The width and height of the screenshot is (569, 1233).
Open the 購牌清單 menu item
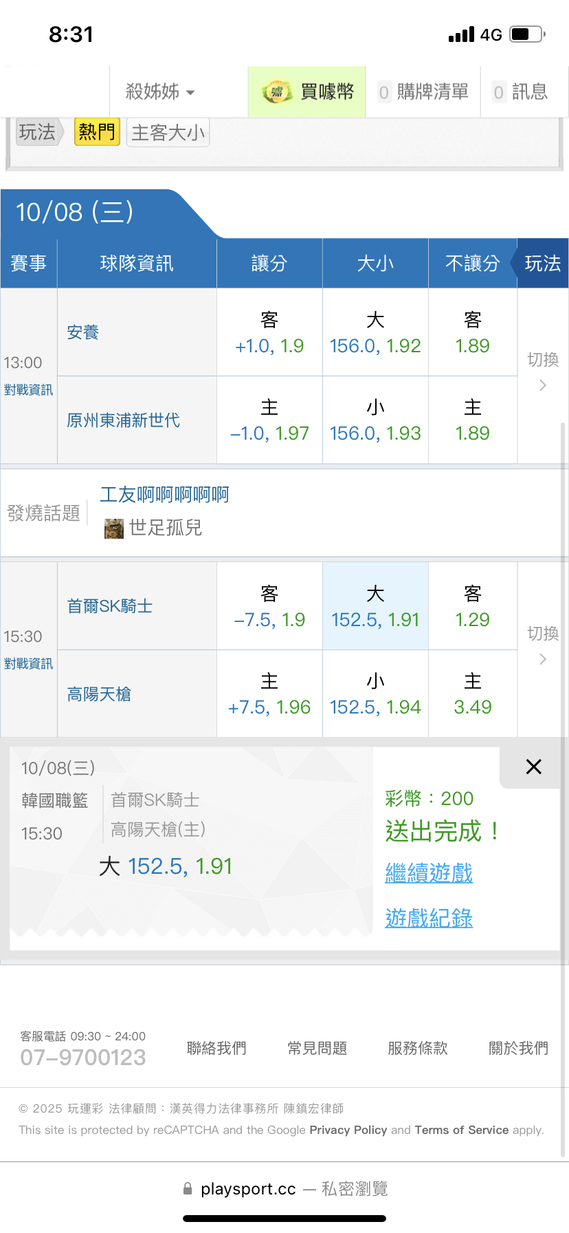[423, 92]
